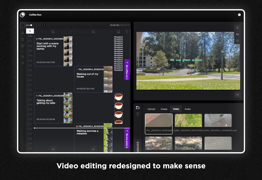Screen dimensions: 262x180
Task: Open the help question mark icon
Action: tap(239, 15)
